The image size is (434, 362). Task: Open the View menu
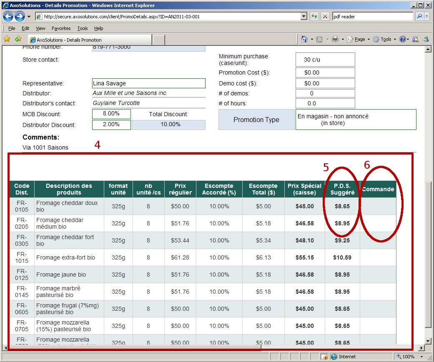(40, 28)
